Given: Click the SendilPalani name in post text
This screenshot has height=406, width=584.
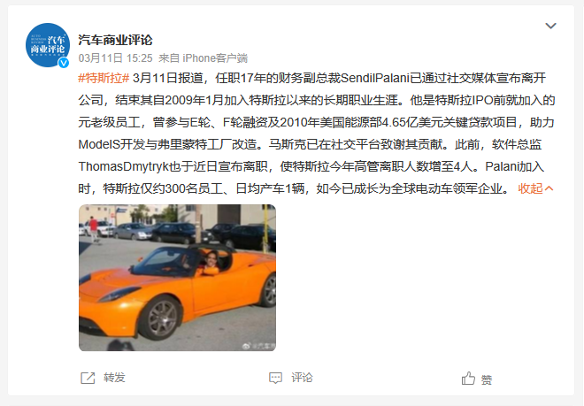Looking at the screenshot, I should (x=374, y=78).
